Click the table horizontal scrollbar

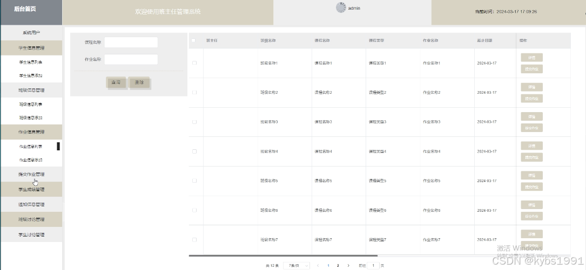(284, 256)
